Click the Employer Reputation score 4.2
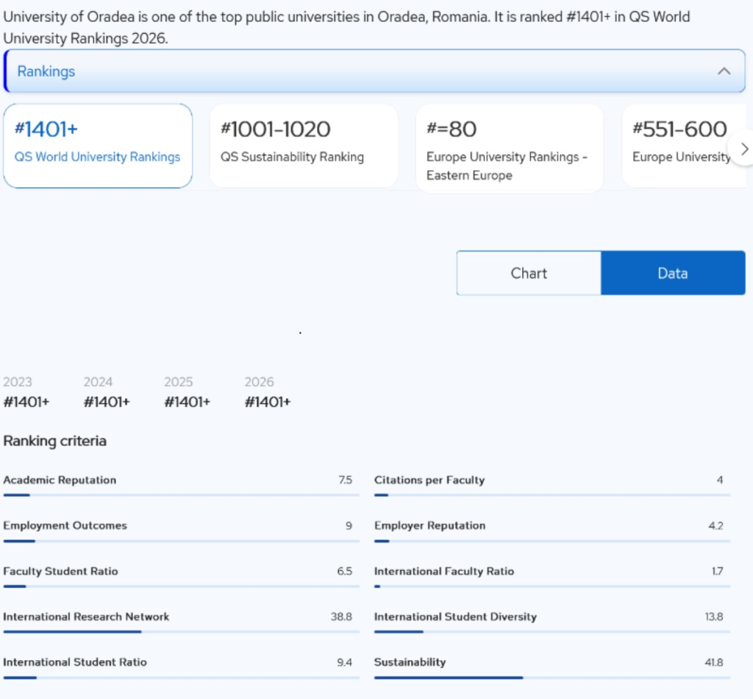The height and width of the screenshot is (699, 753). [x=716, y=526]
